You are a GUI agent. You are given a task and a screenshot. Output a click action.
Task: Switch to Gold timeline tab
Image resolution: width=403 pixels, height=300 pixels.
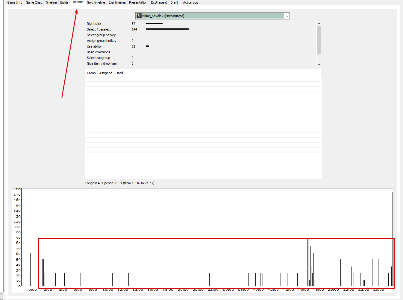point(96,2)
